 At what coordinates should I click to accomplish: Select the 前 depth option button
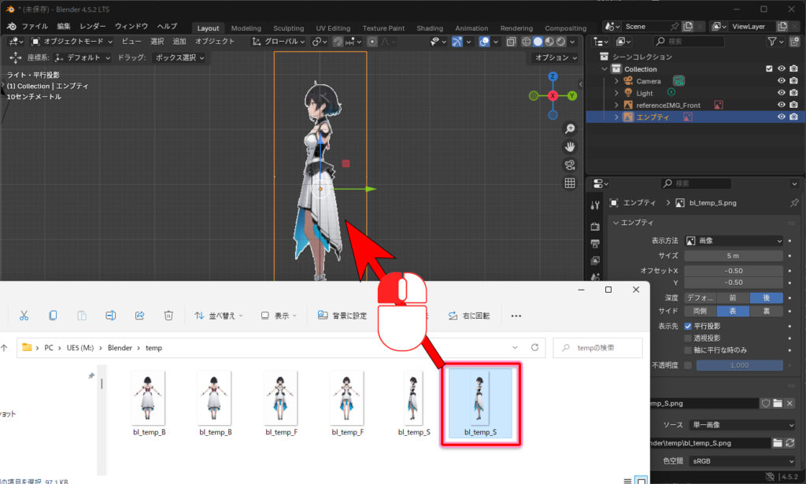[732, 298]
